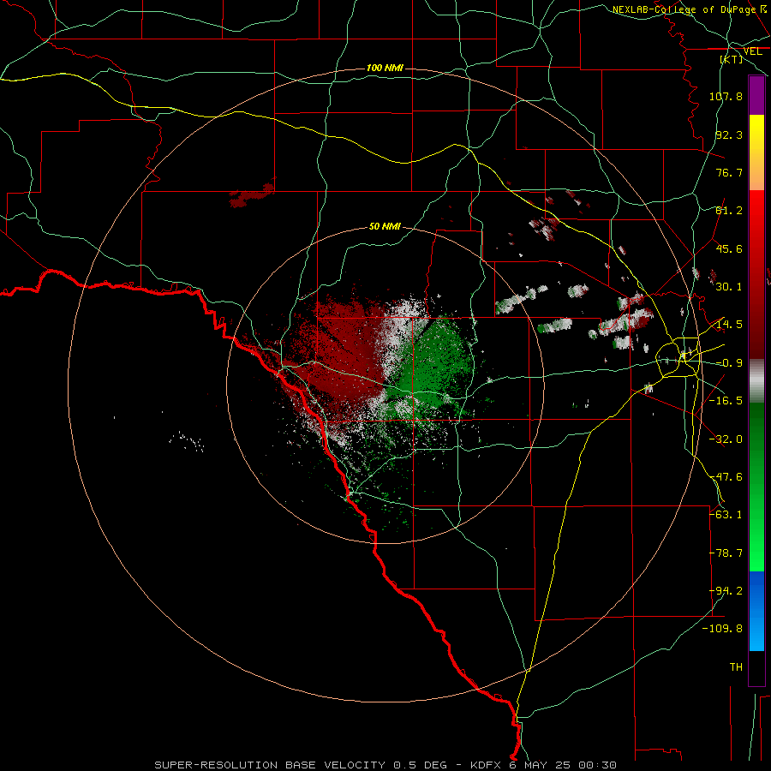The width and height of the screenshot is (771, 771).
Task: Click the 107.8 velocity scale value
Action: (x=726, y=96)
